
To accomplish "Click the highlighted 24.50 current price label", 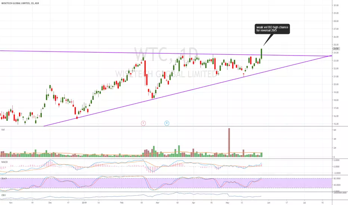I will (x=336, y=48).
